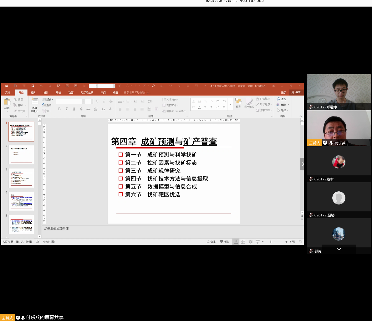This screenshot has height=321, width=372.
Task: Toggle Italic formatting
Action: click(x=67, y=109)
